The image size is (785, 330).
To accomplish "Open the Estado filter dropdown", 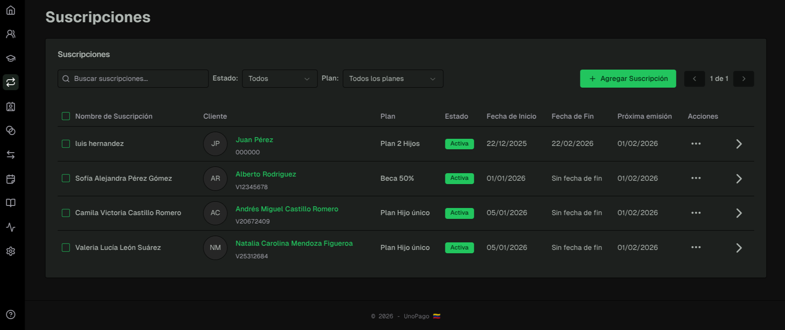I will (279, 79).
